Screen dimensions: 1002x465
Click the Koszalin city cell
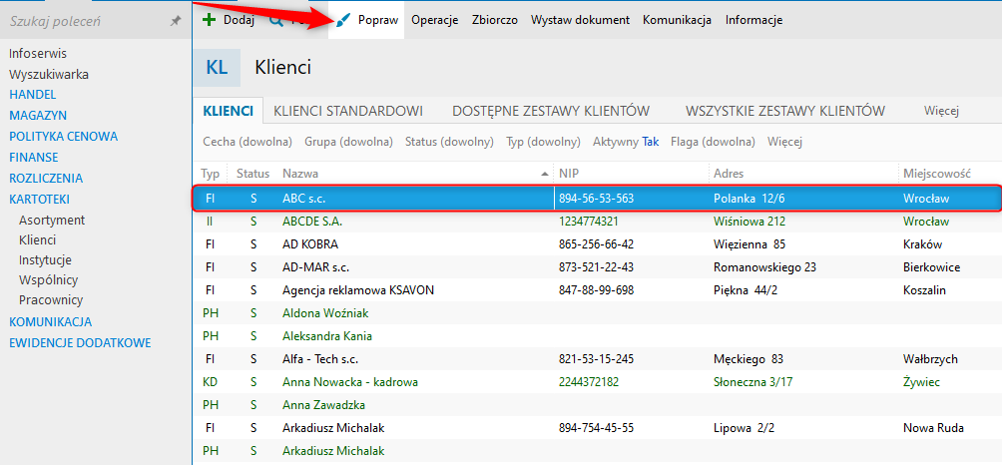coord(925,290)
